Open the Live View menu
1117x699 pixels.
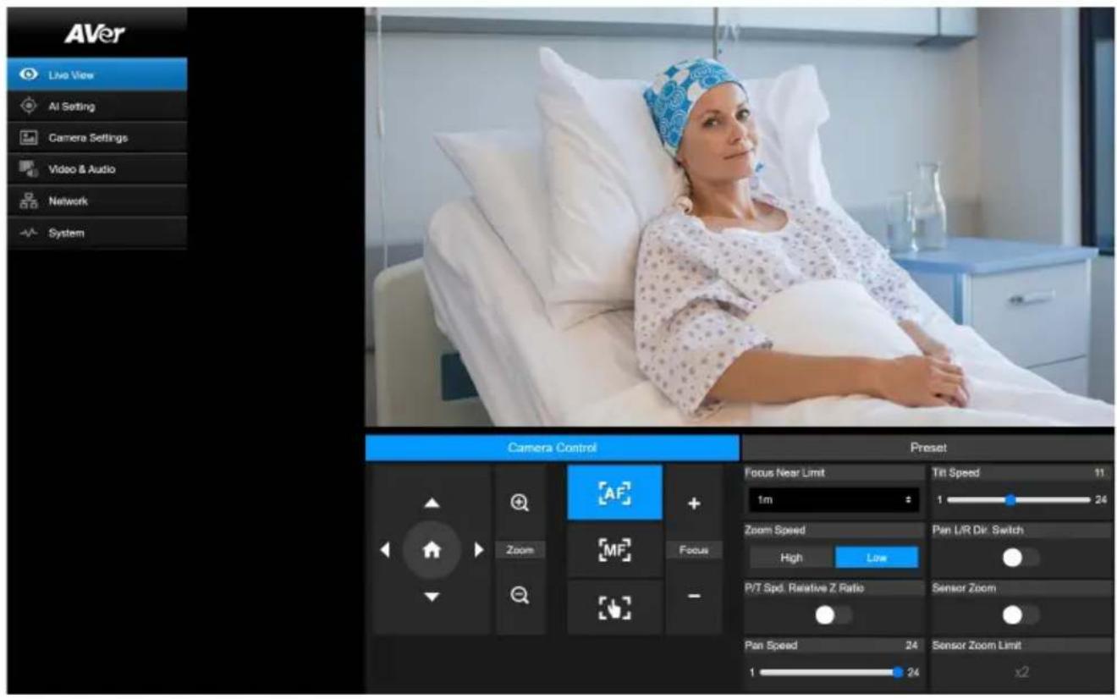point(97,74)
